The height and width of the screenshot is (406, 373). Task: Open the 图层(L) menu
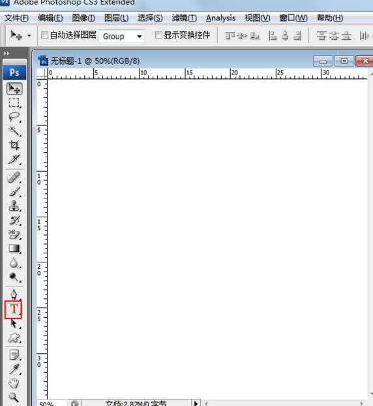coord(117,18)
